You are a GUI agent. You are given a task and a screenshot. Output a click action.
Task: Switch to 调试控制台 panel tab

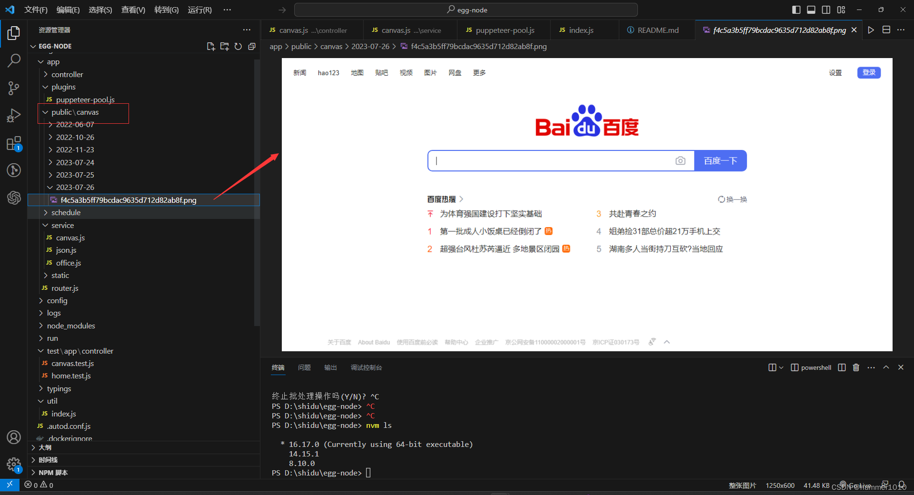coord(366,367)
